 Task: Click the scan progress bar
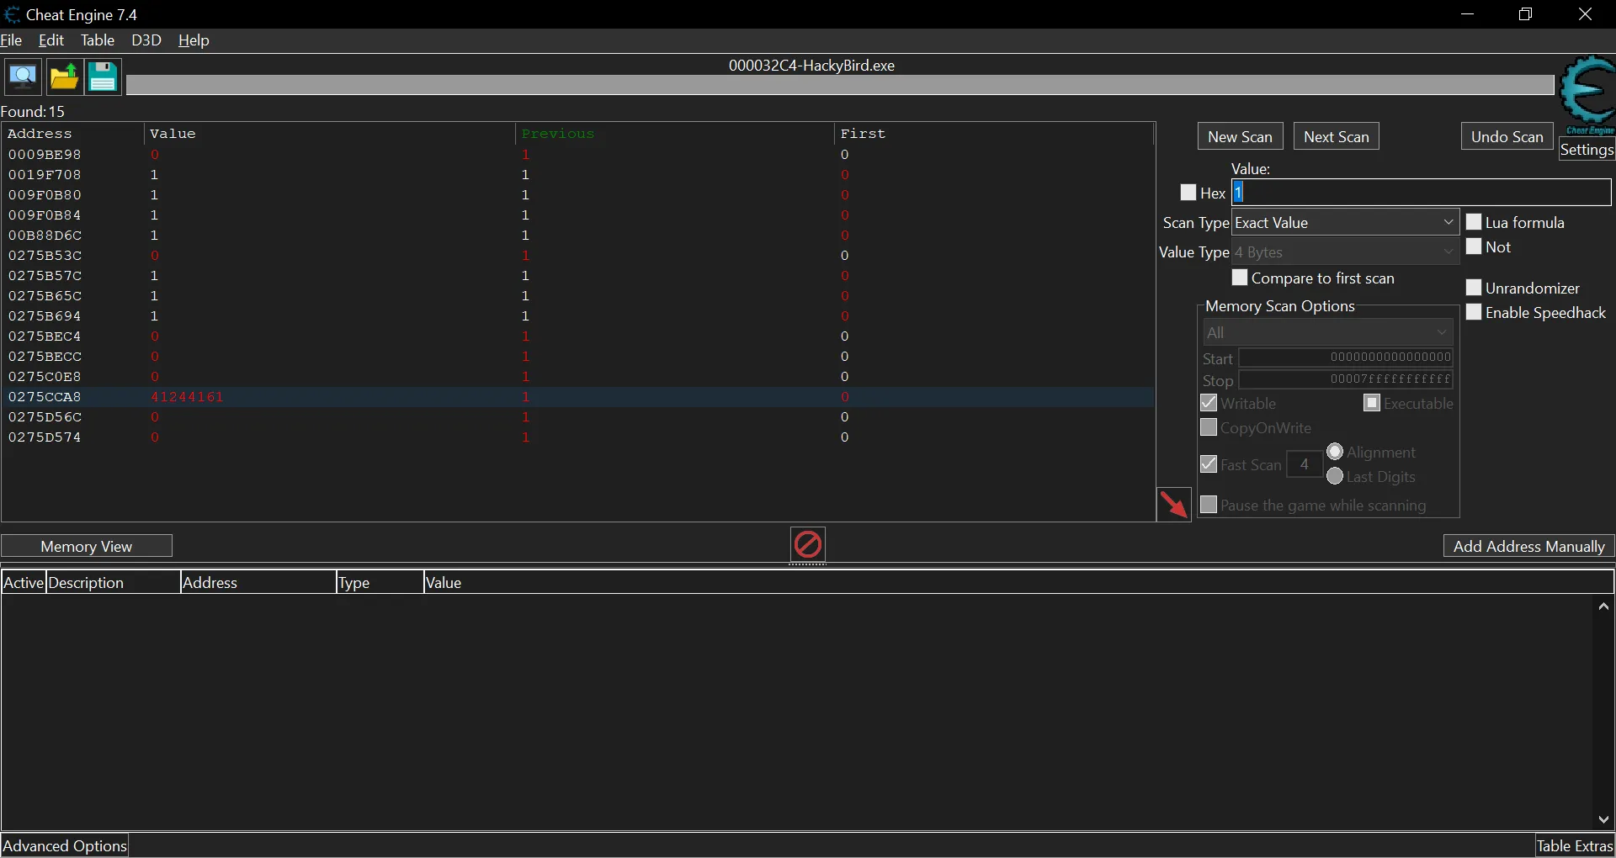[840, 84]
